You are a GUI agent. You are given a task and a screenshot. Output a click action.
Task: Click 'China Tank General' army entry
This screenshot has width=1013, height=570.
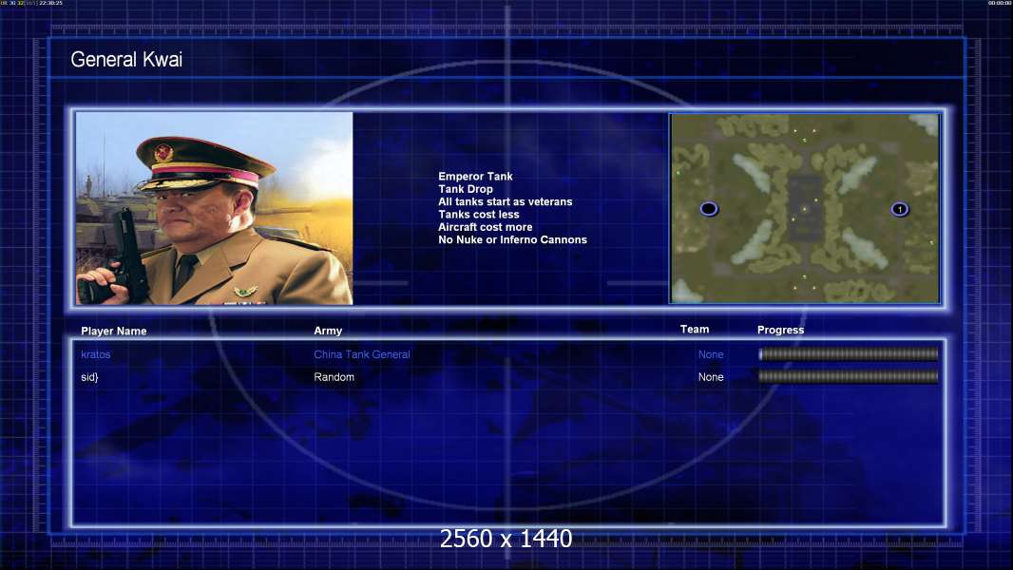(362, 354)
